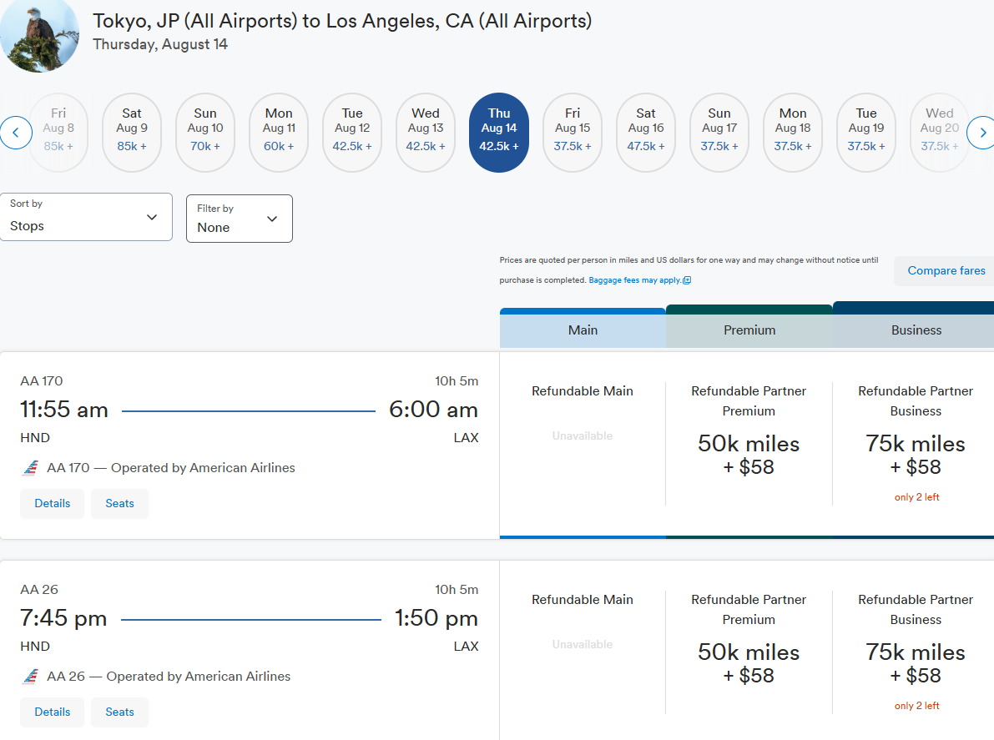This screenshot has width=994, height=740.
Task: Choose AA 170 Premium 50k miles fare
Action: click(x=749, y=444)
